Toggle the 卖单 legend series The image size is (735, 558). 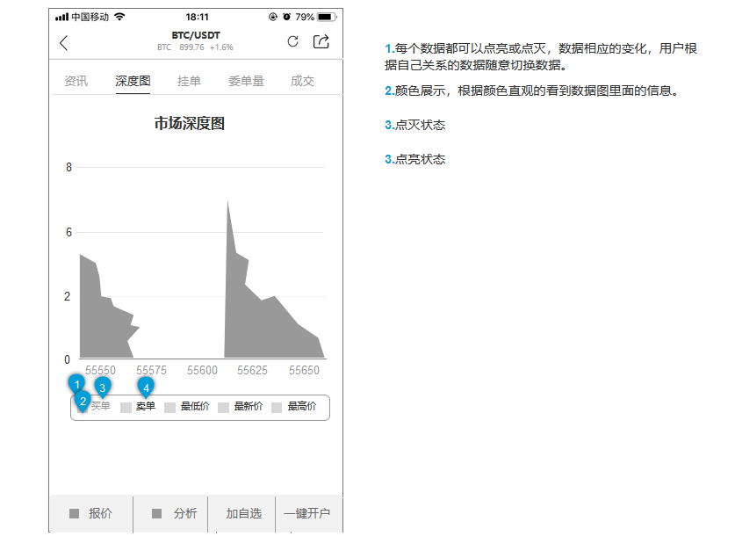[146, 407]
